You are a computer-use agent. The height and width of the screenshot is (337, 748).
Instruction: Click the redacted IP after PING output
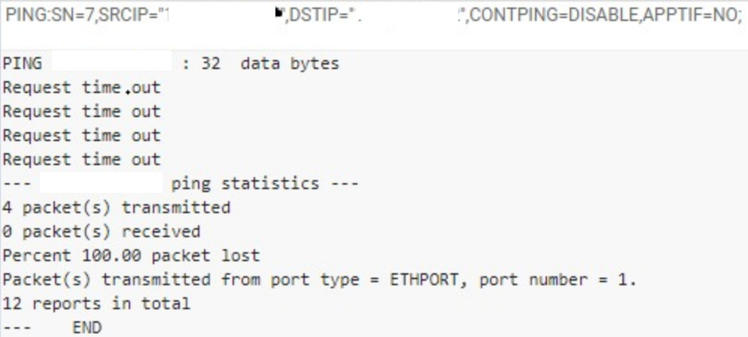[111, 62]
